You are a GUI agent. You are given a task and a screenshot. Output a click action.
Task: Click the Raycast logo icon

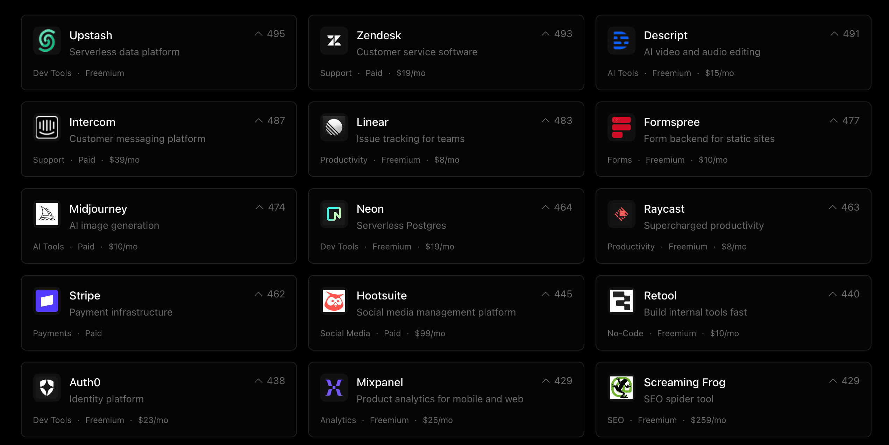click(x=621, y=214)
